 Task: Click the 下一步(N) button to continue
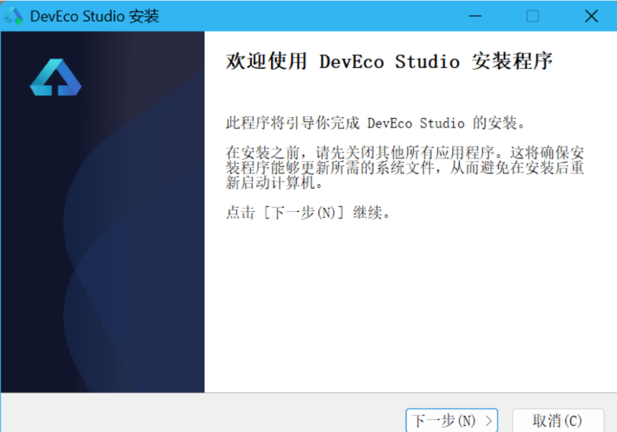[x=452, y=421]
